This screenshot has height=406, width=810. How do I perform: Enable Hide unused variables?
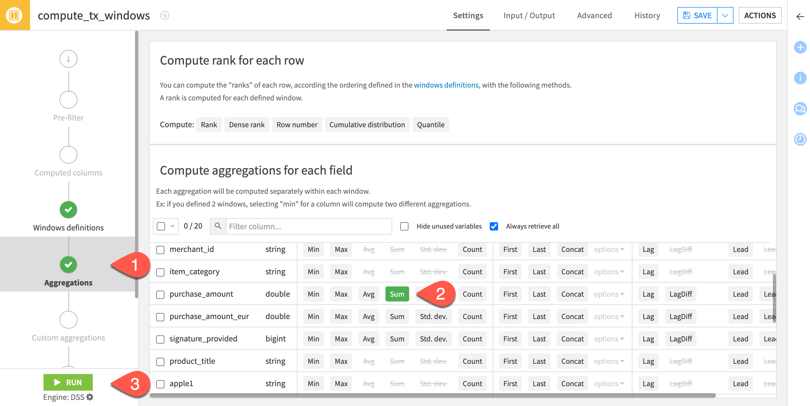[x=404, y=226]
